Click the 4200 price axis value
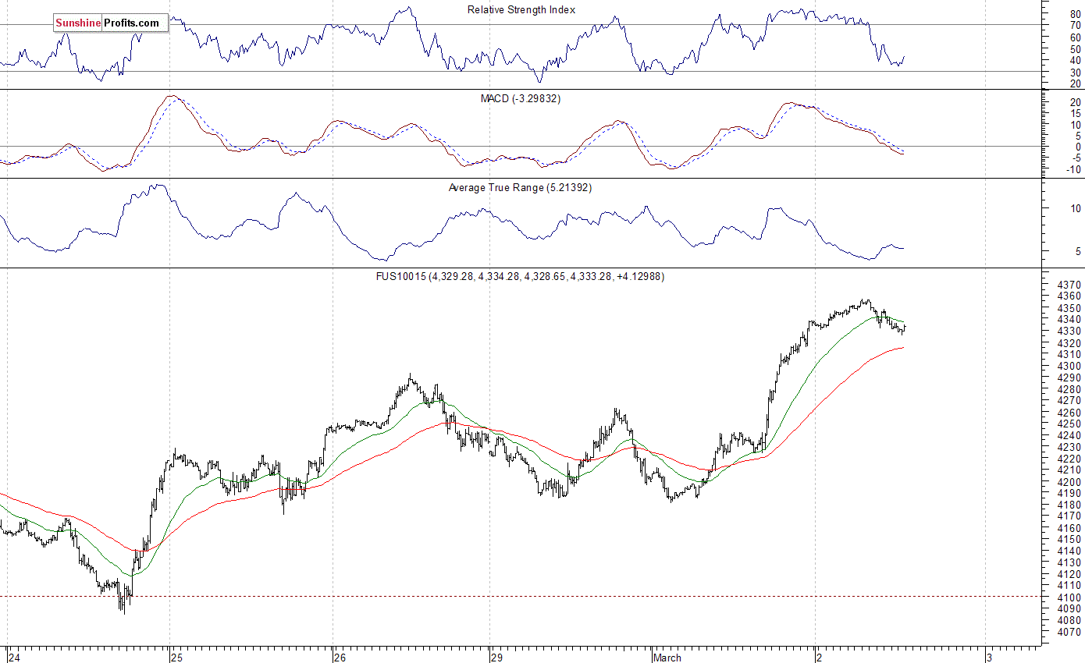Screen dimensions: 1085x663 pos(1070,481)
